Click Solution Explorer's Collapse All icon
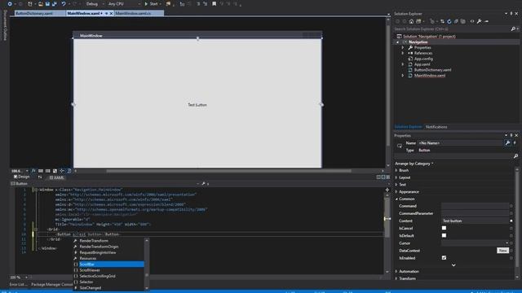 click(x=456, y=21)
